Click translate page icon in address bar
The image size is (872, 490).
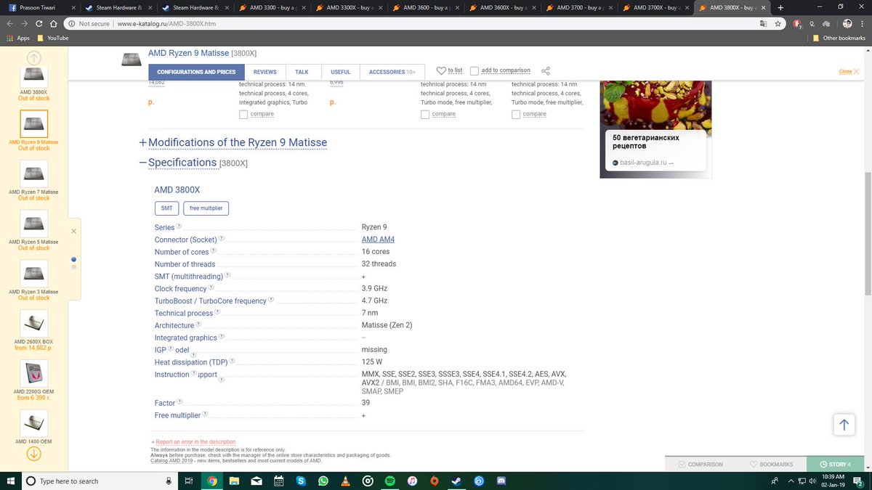click(762, 23)
